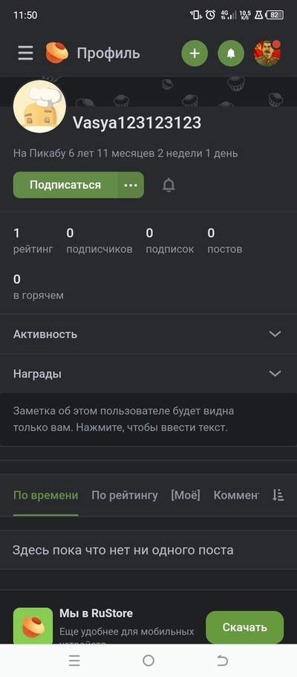Screen dimensions: 297x677
Task: Switch to the [Моё] tab
Action: (x=186, y=495)
